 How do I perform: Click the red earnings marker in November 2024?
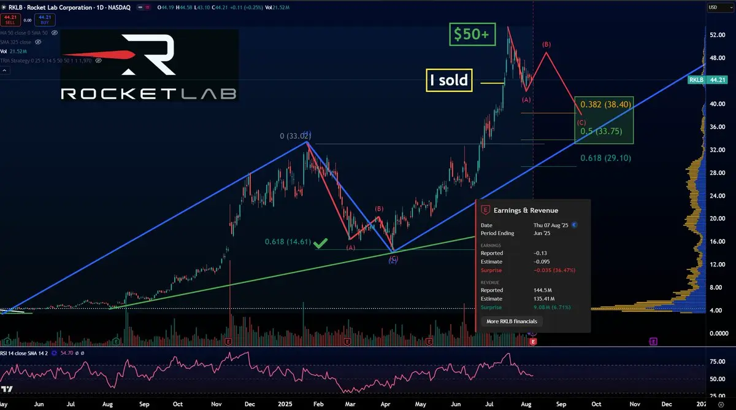point(228,341)
